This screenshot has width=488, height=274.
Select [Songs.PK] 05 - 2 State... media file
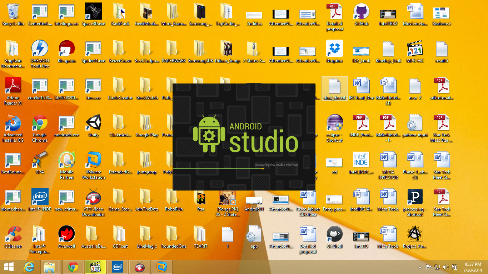click(228, 204)
